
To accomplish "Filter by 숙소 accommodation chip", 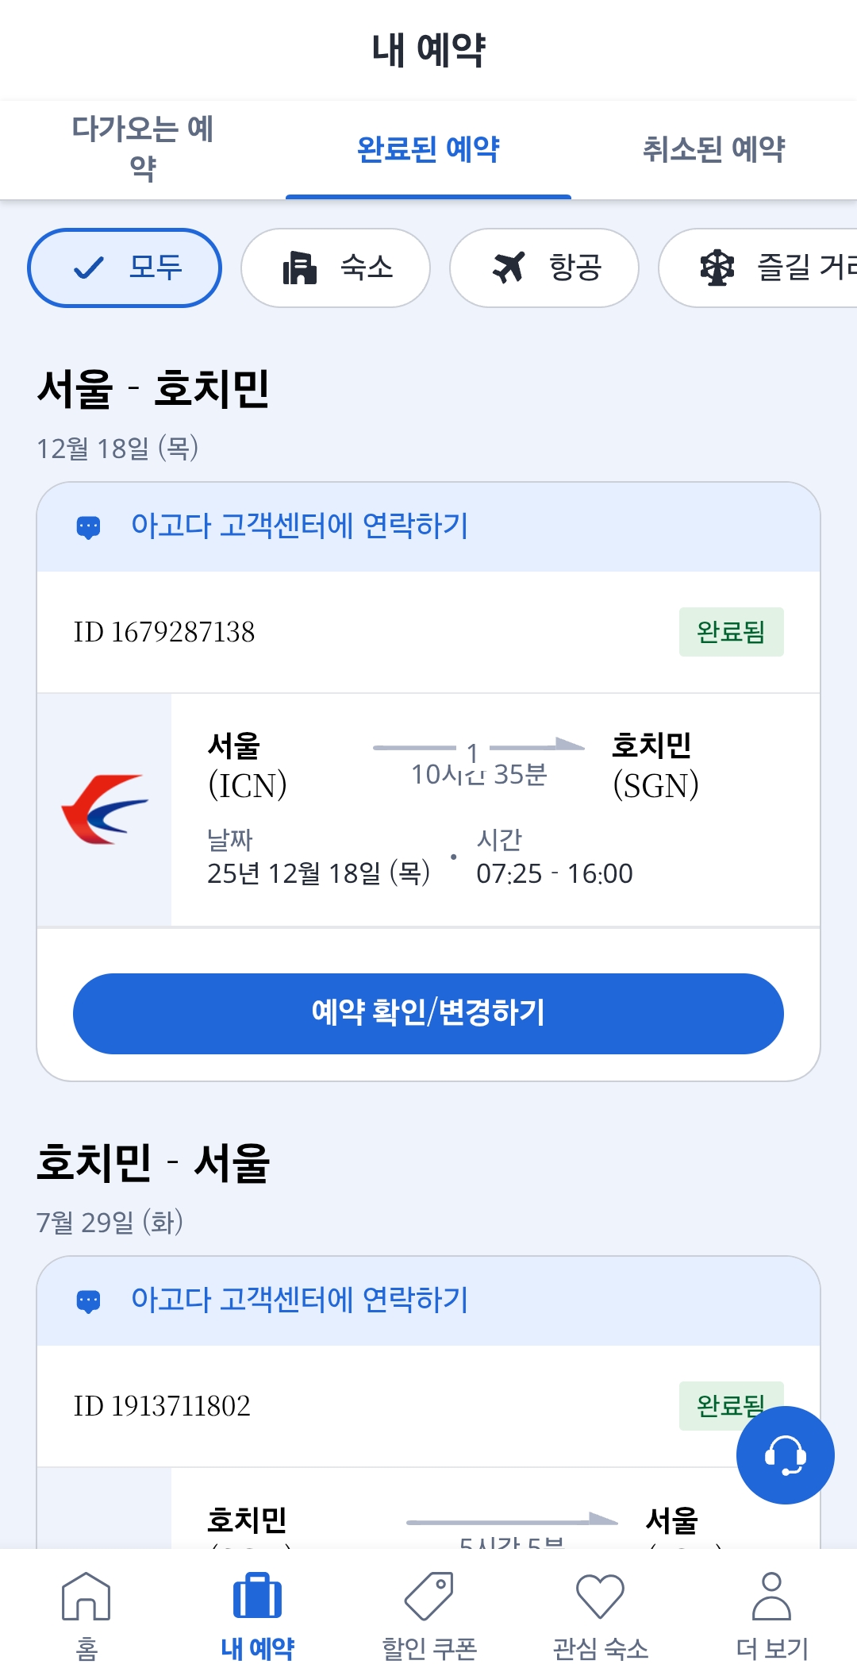I will [x=336, y=268].
